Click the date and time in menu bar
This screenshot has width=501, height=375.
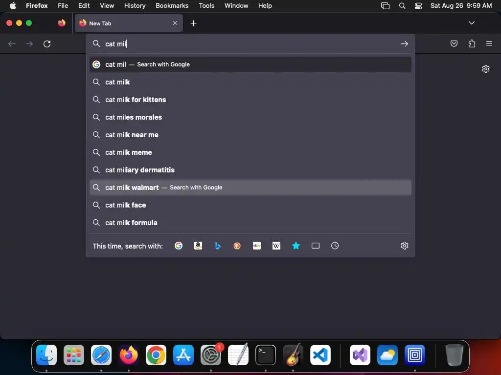pos(461,5)
